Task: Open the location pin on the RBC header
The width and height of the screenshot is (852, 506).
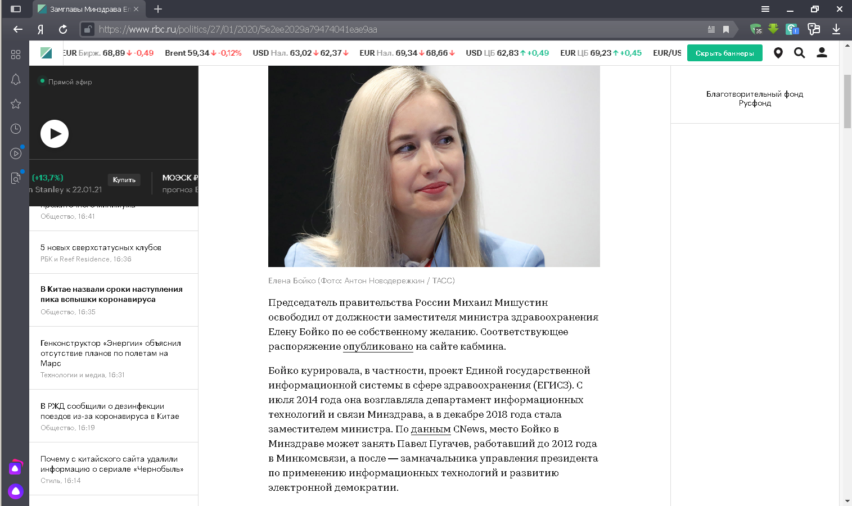Action: pyautogui.click(x=778, y=53)
